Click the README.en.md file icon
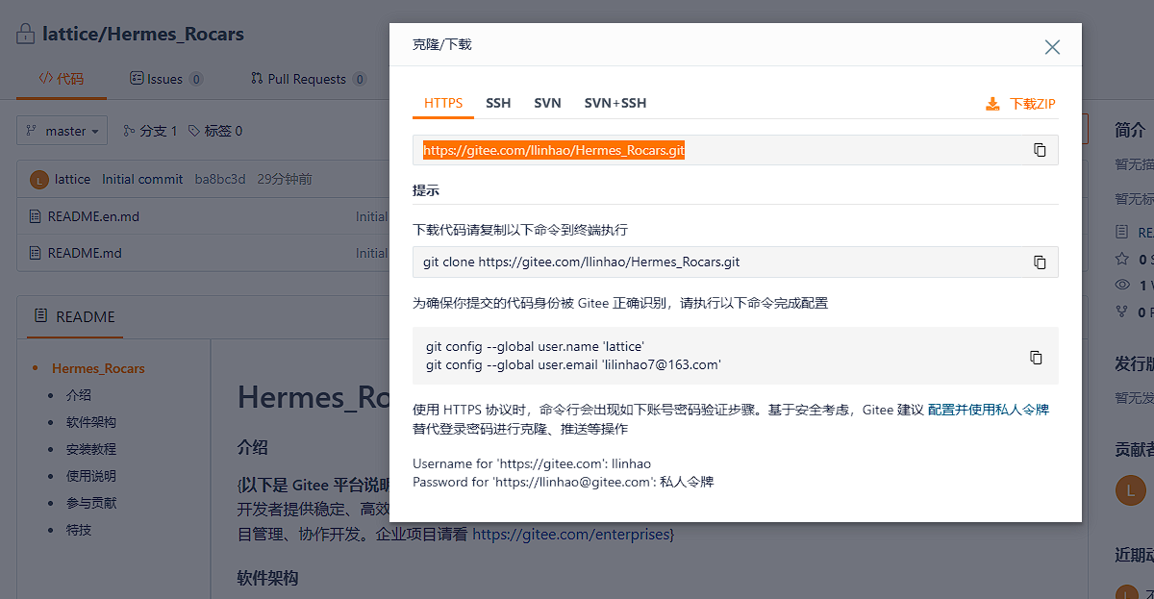The width and height of the screenshot is (1154, 599). (x=36, y=216)
